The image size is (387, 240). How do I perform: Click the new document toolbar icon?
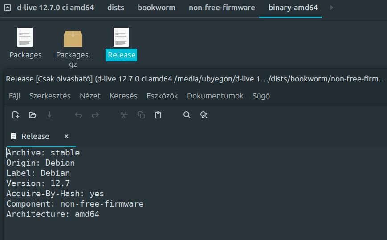coord(16,115)
